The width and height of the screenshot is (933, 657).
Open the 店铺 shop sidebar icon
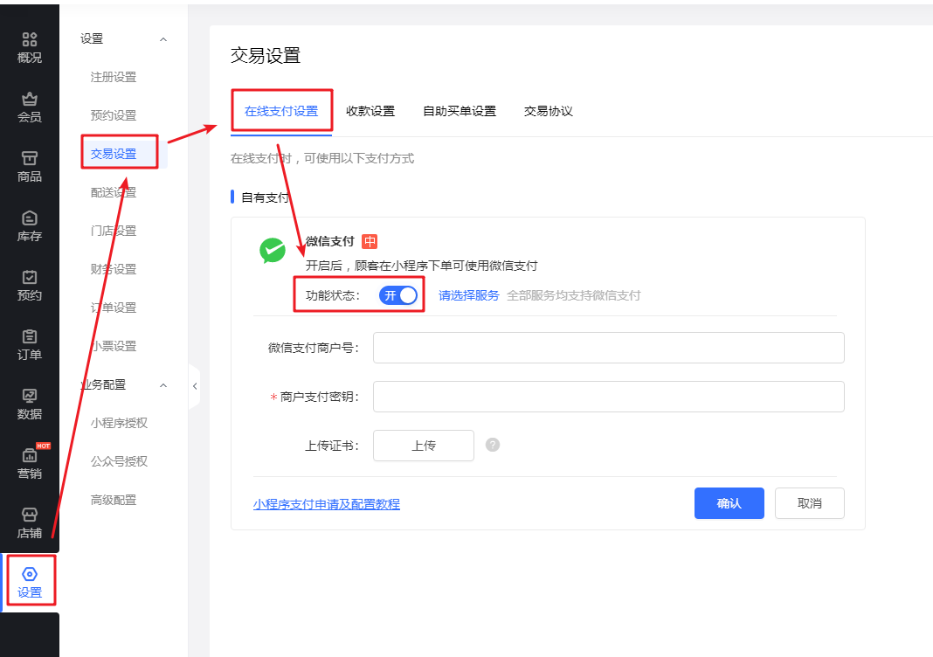tap(29, 523)
